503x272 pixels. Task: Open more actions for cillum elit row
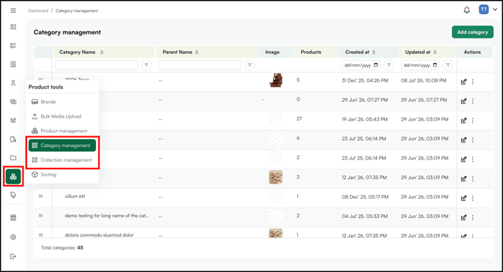pyautogui.click(x=472, y=198)
